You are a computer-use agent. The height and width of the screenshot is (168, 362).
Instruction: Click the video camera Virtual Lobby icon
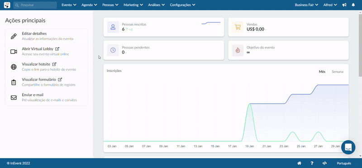[14, 52]
